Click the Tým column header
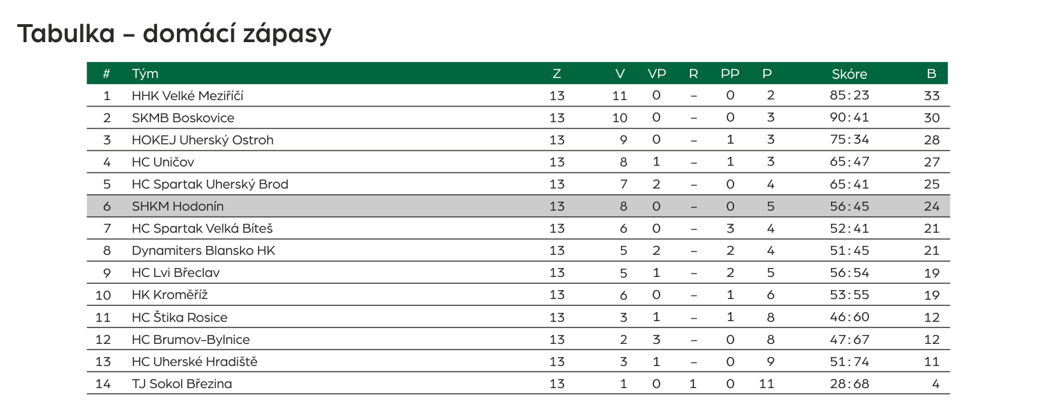 145,74
